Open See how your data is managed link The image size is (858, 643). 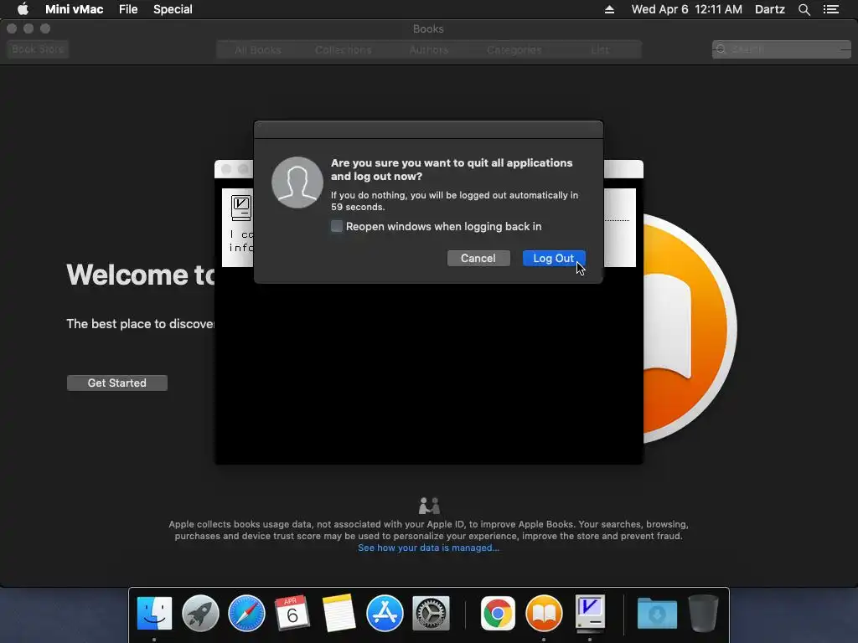tap(428, 548)
